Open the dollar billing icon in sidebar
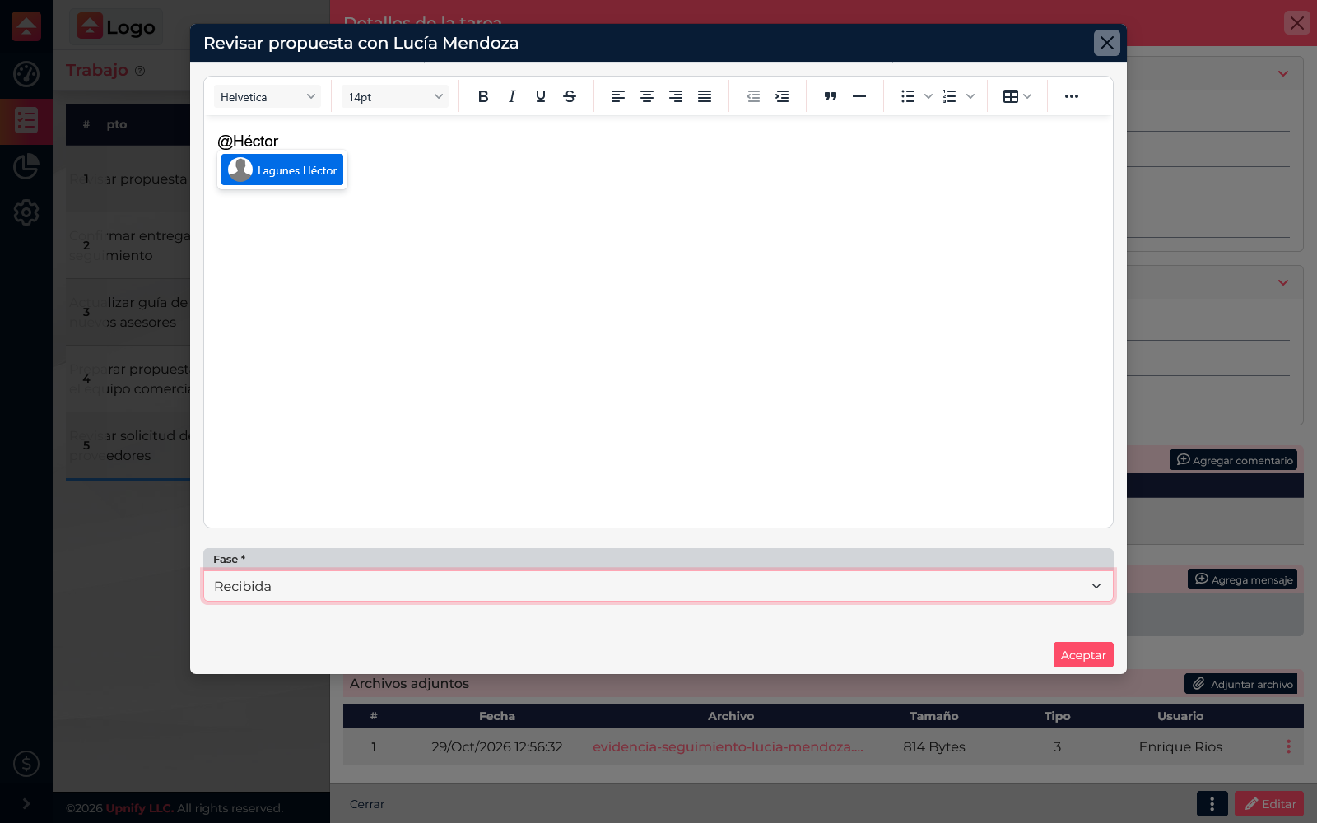 click(x=26, y=764)
